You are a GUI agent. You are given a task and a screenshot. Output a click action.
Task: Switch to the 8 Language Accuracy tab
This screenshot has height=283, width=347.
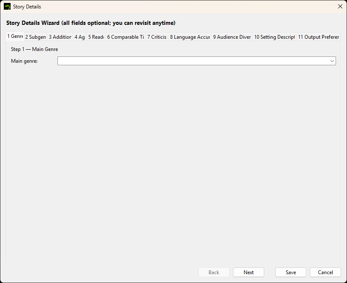190,37
